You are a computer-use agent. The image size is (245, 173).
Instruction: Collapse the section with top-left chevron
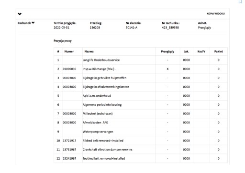point(20,14)
